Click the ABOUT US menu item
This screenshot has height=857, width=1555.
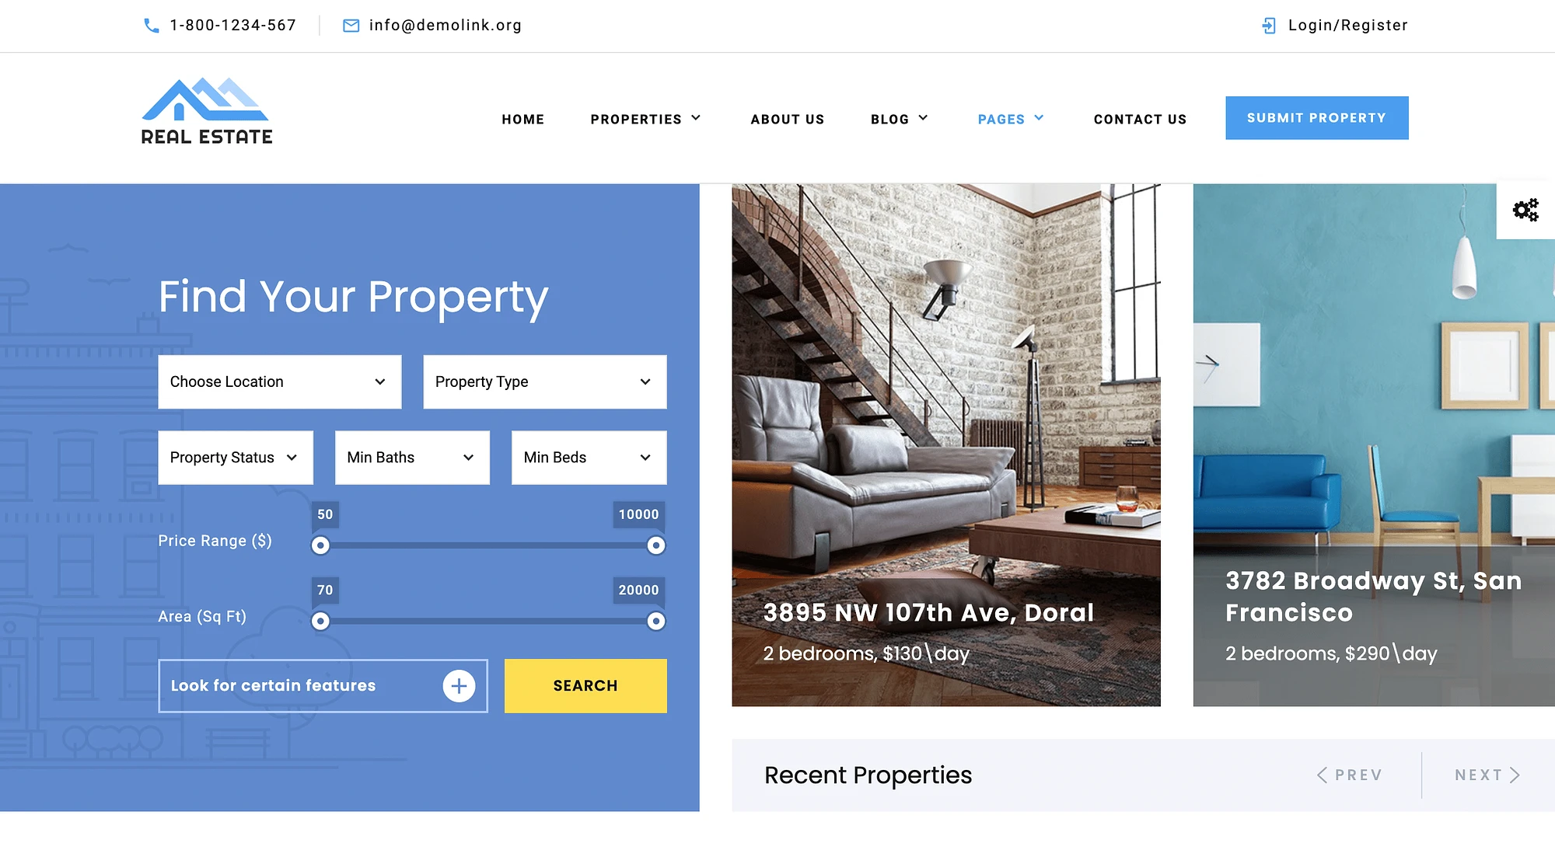(788, 118)
